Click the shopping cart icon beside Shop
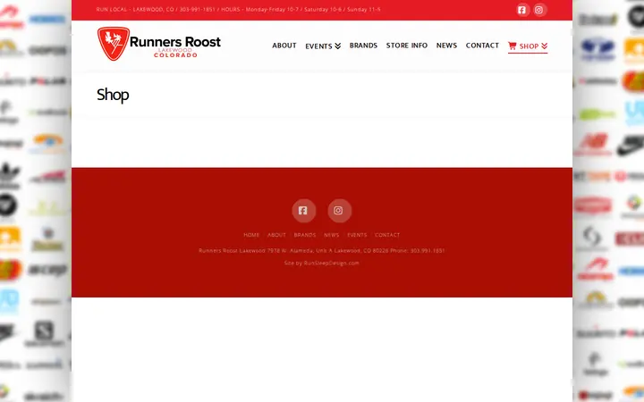This screenshot has height=402, width=644. (x=512, y=46)
